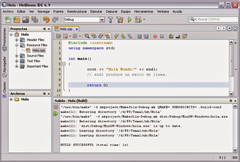
Task: Click Clean and Build Project icon
Action: (x=120, y=20)
